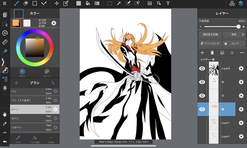The image size is (247, 148).
Task: Hide the Layer6 layer
Action: point(202,68)
